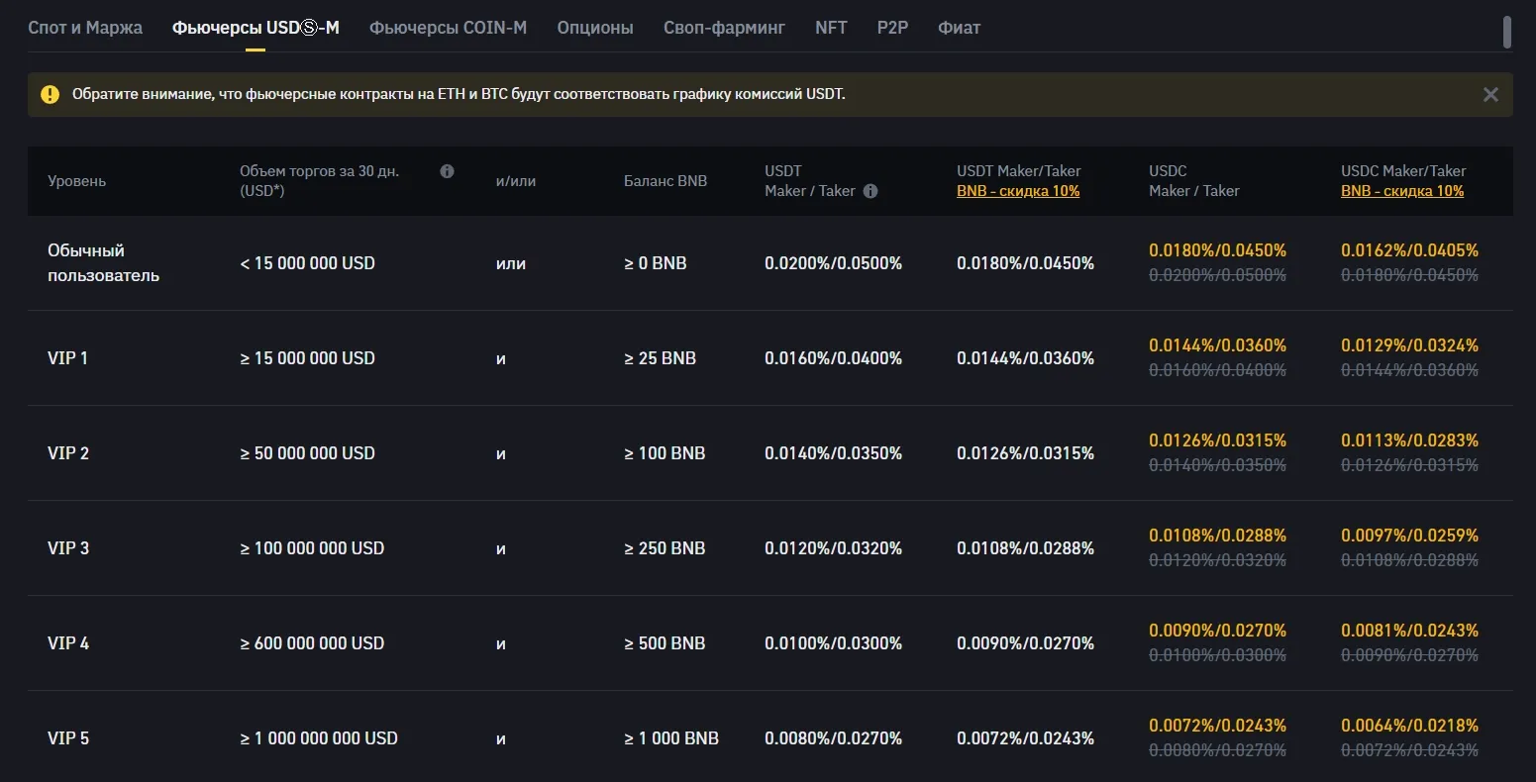Viewport: 1536px width, 782px height.
Task: Click the BNB discount link under USDC Maker/Taker
Action: (1402, 191)
